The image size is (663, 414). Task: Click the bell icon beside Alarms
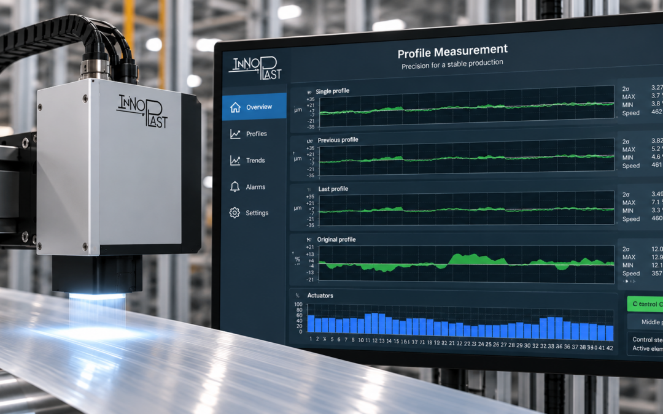coord(235,186)
